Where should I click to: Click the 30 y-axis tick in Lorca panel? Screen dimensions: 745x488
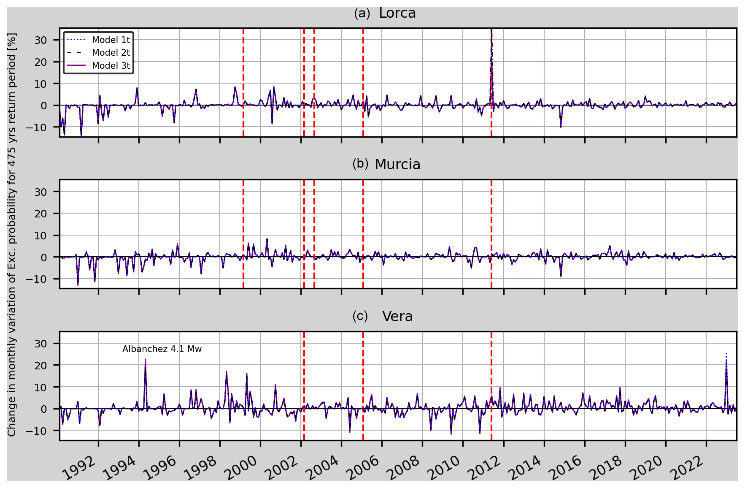tap(41, 40)
